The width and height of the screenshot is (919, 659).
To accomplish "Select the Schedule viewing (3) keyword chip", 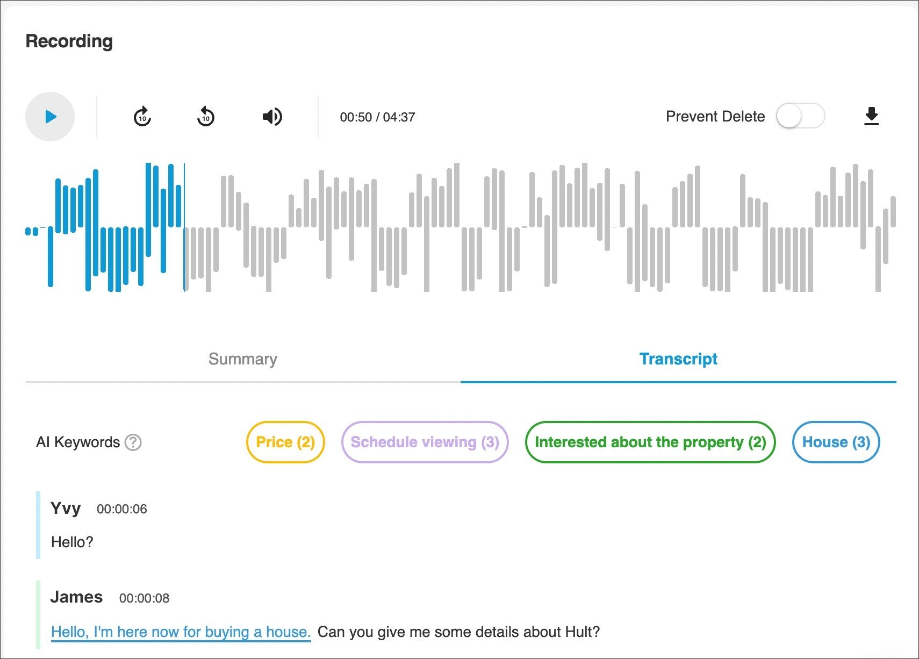I will coord(425,442).
